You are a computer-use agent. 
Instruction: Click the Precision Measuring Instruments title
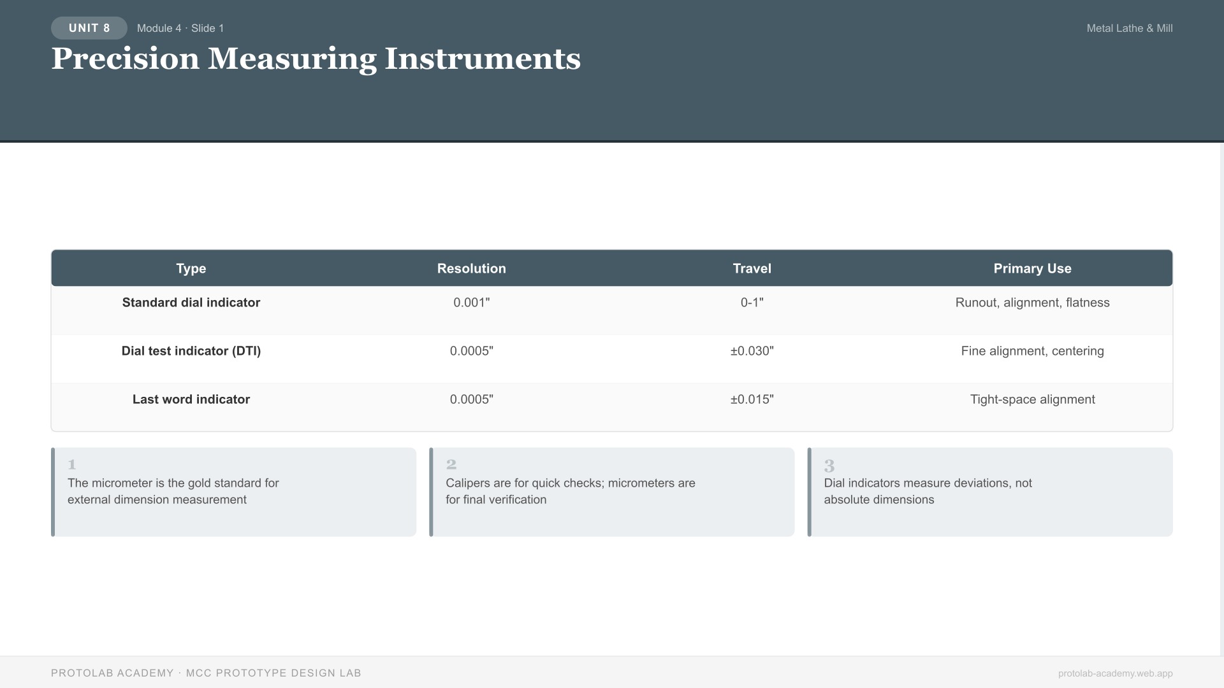tap(316, 59)
